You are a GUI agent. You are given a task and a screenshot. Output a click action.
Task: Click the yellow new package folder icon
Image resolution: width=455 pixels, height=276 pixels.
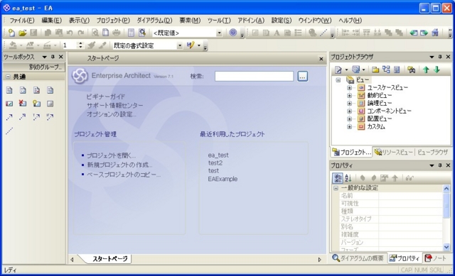tap(375, 70)
